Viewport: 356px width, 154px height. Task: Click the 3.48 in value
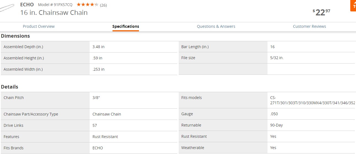pyautogui.click(x=98, y=47)
